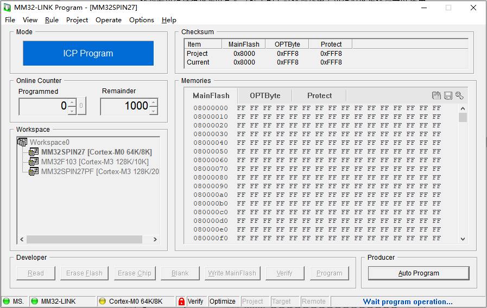Click the MM32SPIN27 Cortex-M0 project icon

(x=34, y=152)
